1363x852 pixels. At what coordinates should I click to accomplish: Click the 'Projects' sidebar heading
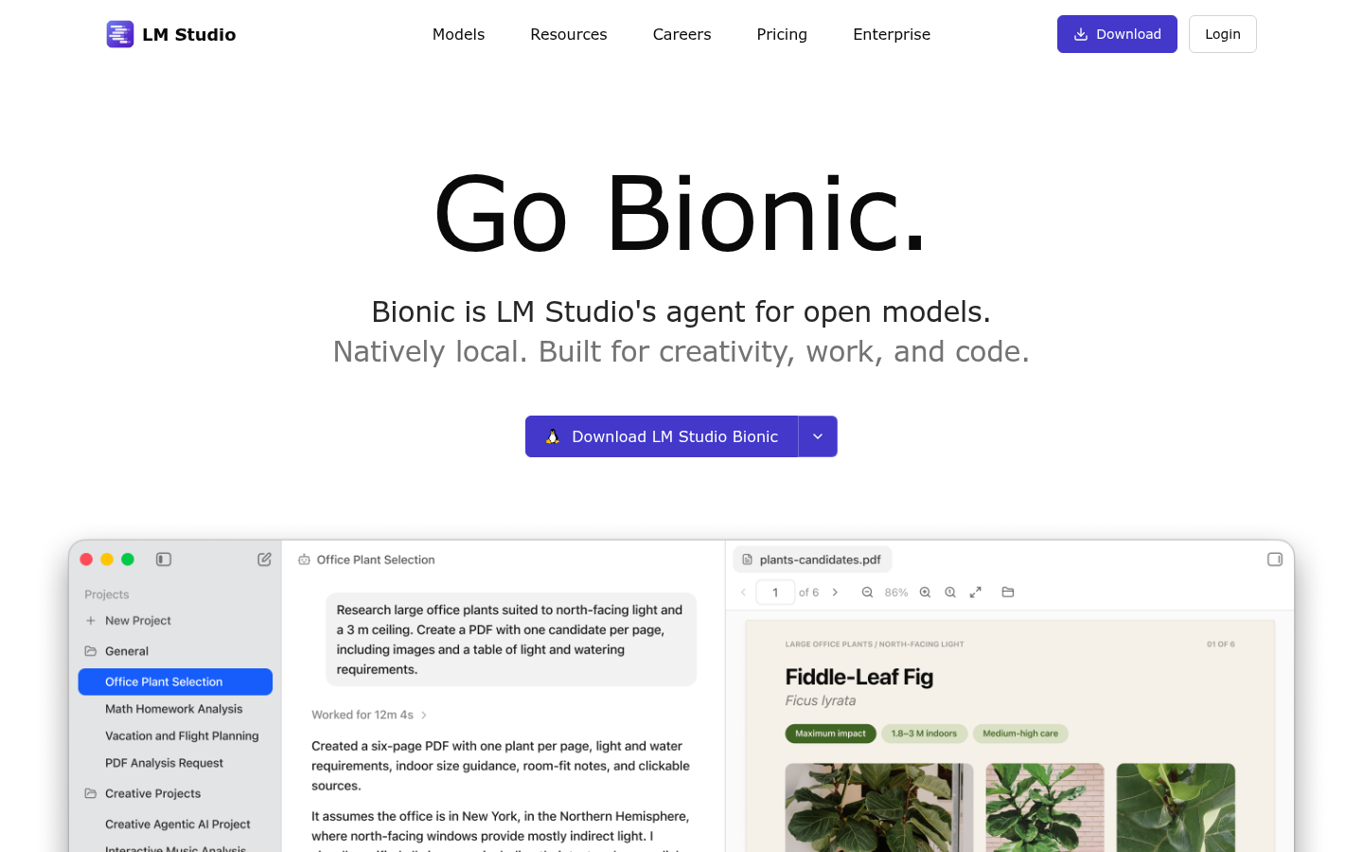[x=107, y=595]
